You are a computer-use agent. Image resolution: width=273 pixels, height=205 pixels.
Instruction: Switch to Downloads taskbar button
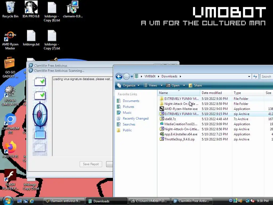point(107,201)
